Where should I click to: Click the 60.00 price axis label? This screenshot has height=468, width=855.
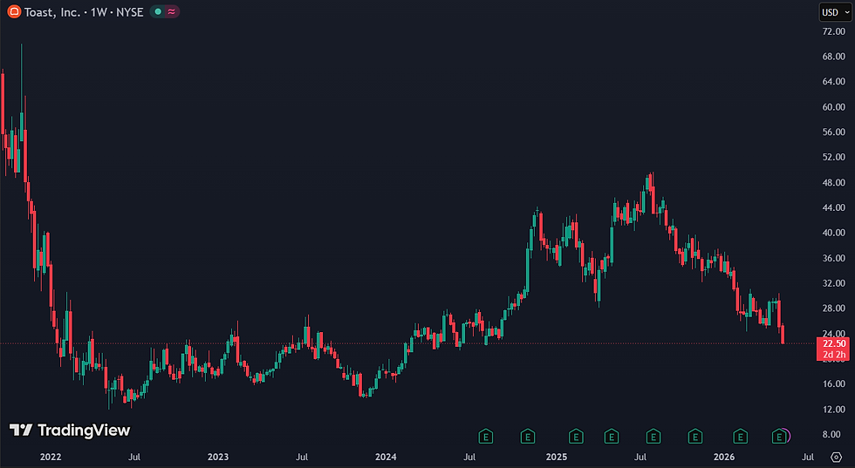[834, 107]
